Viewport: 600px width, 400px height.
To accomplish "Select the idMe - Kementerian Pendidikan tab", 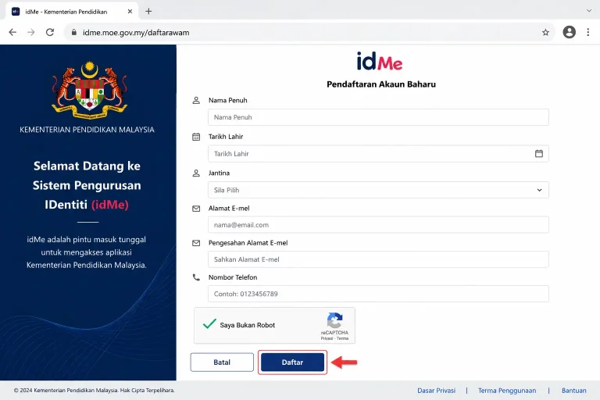I will coord(72,12).
